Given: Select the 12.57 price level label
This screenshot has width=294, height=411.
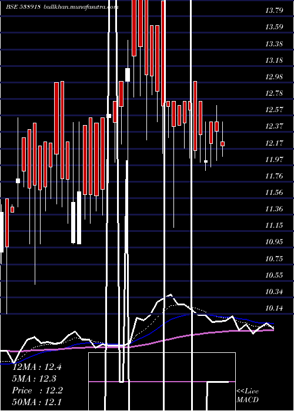Looking at the screenshot, I should pyautogui.click(x=274, y=110).
